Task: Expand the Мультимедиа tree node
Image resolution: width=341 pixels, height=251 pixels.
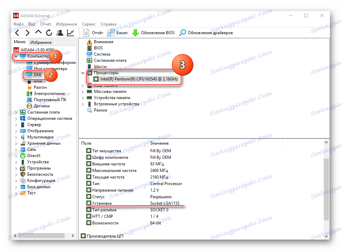Action: click(16, 137)
